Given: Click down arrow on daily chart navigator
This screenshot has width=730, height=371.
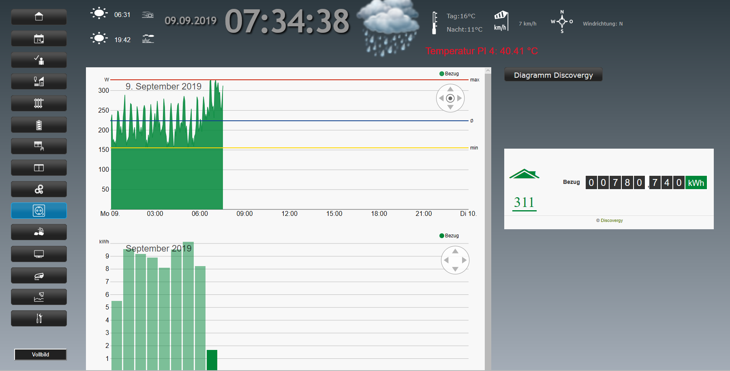Looking at the screenshot, I should click(450, 107).
